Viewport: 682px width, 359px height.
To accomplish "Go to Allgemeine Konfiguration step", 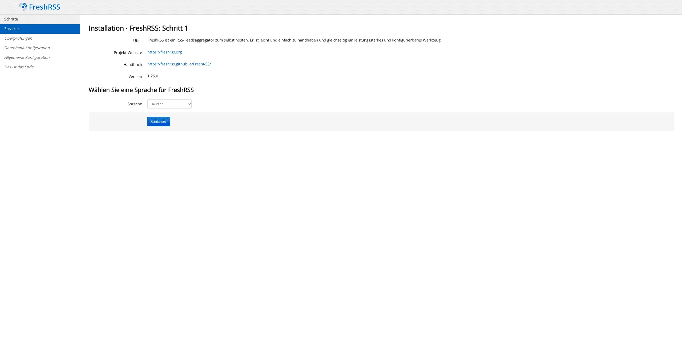I will point(40,57).
